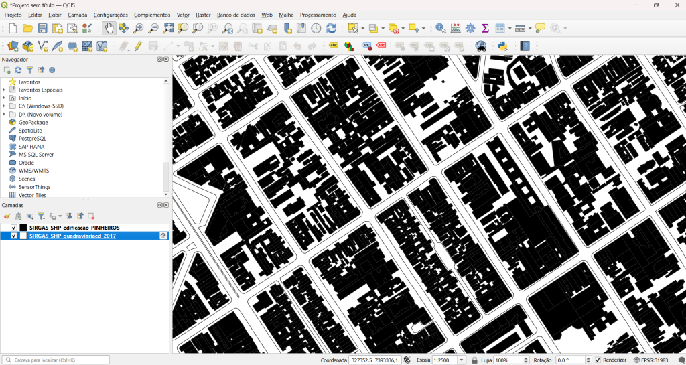Select the Zoom Out magnifier tool

point(153,28)
